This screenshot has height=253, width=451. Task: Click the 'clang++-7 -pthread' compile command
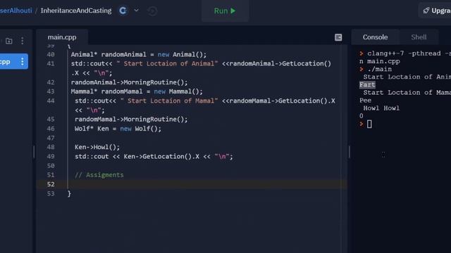point(404,53)
